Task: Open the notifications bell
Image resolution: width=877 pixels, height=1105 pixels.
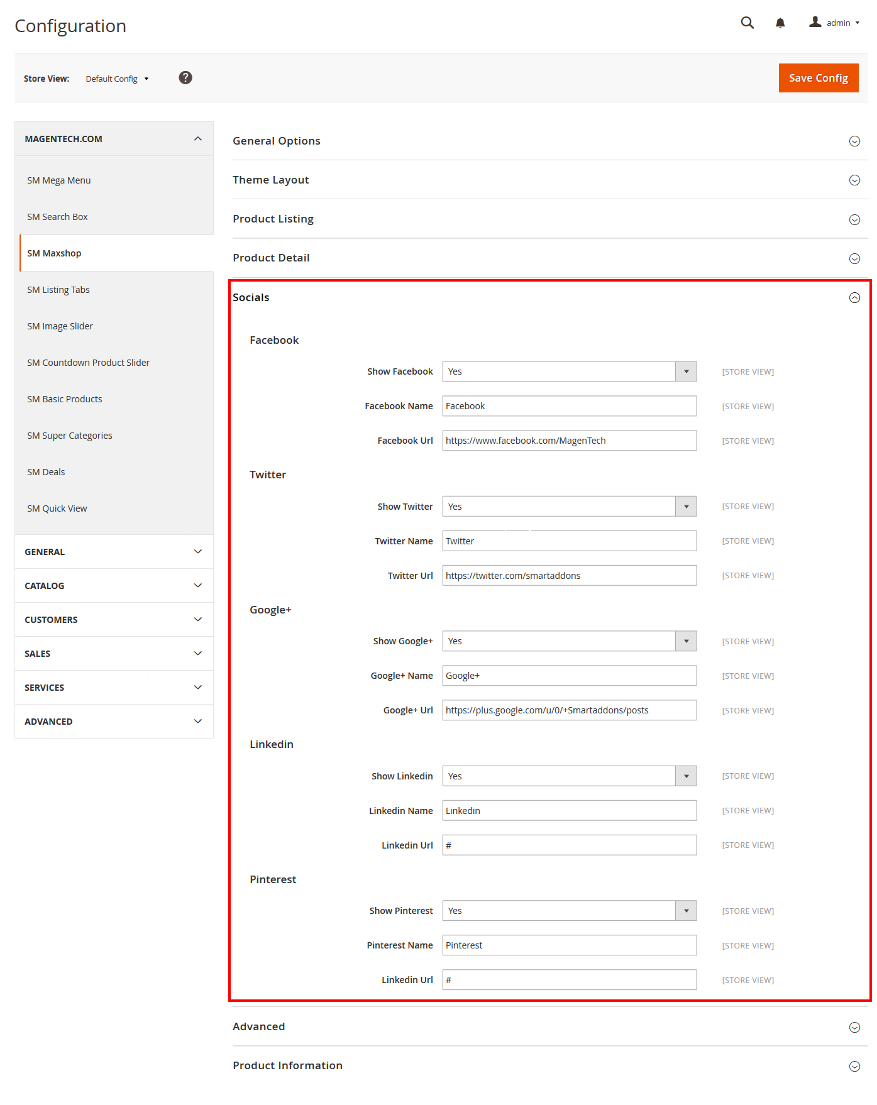Action: [x=780, y=23]
